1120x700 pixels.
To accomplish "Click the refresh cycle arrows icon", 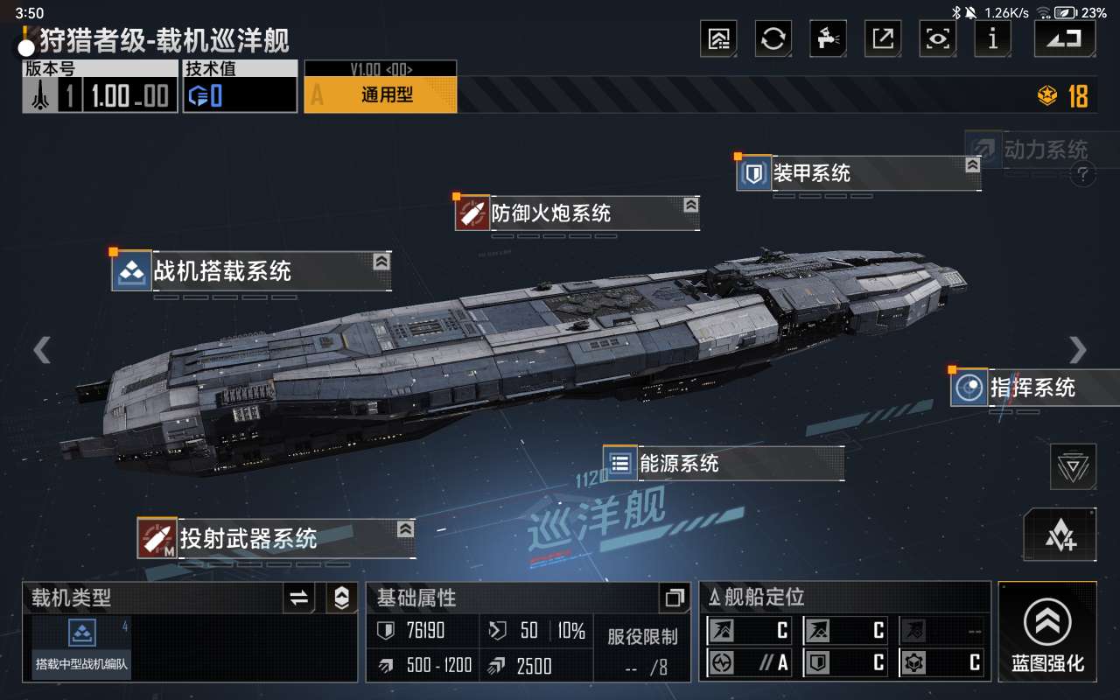I will click(773, 38).
